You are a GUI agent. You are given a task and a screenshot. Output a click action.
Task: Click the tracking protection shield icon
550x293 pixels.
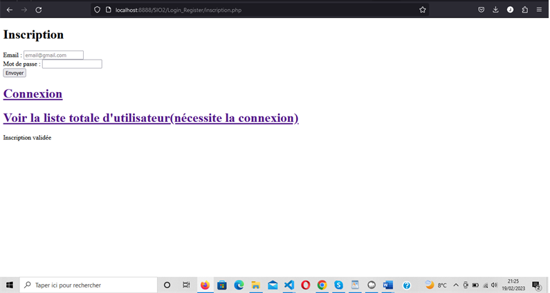[98, 10]
